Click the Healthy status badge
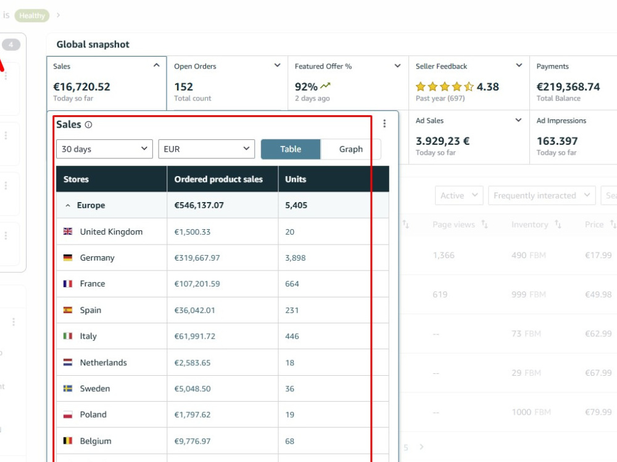The width and height of the screenshot is (617, 462). (32, 16)
